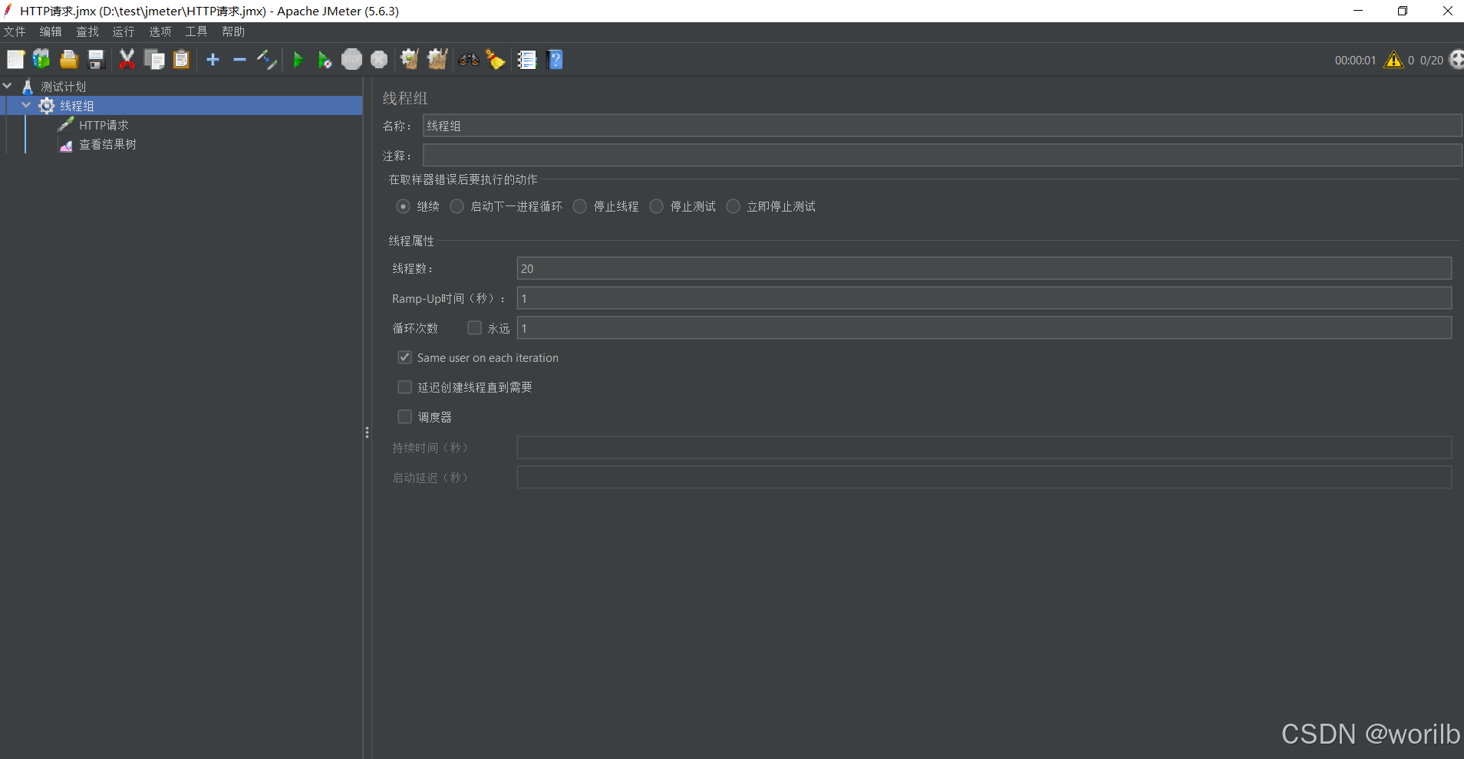Open the 选项 menu

(x=160, y=31)
